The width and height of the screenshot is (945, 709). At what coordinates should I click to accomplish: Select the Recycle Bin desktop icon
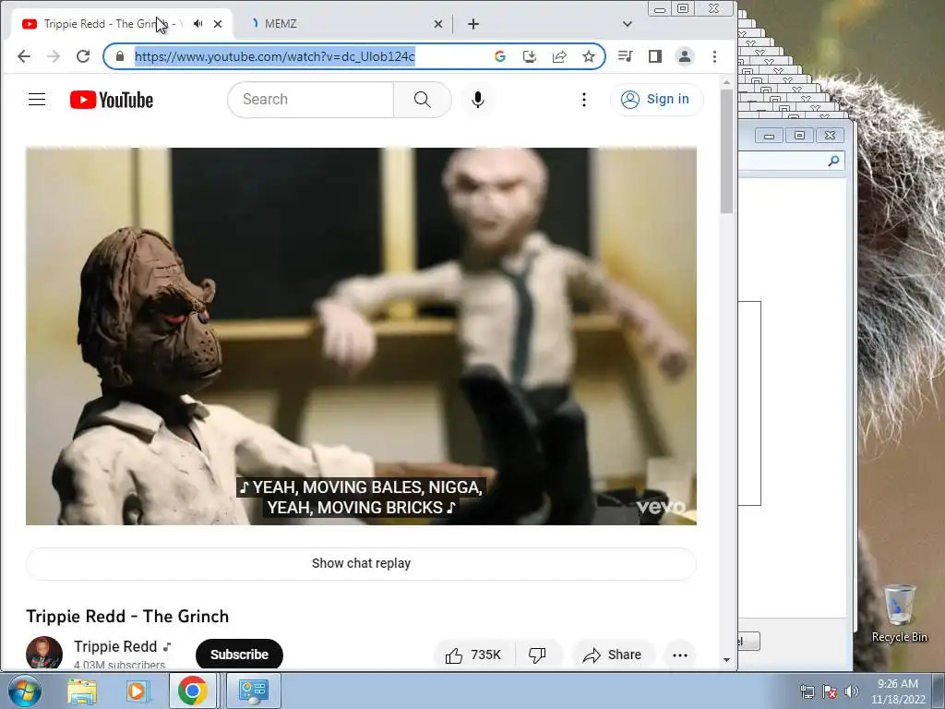(899, 614)
